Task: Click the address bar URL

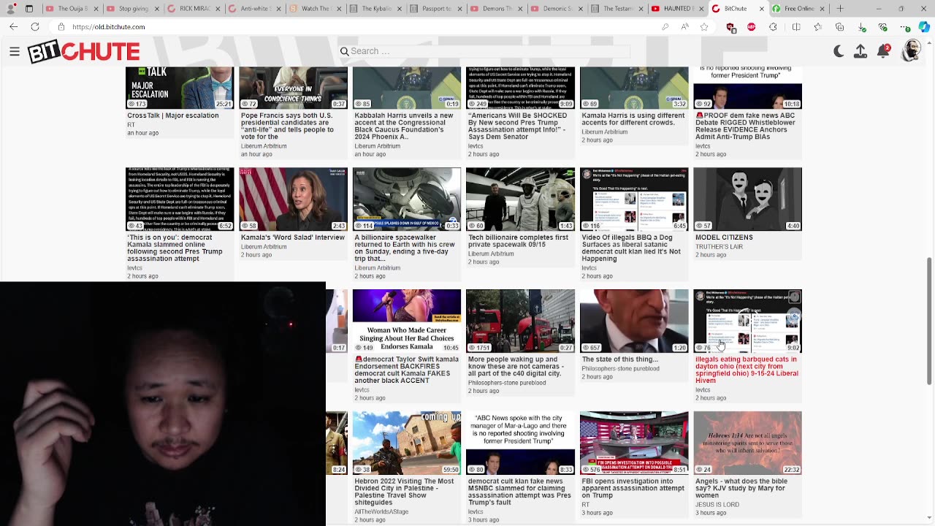Action: coord(109,27)
